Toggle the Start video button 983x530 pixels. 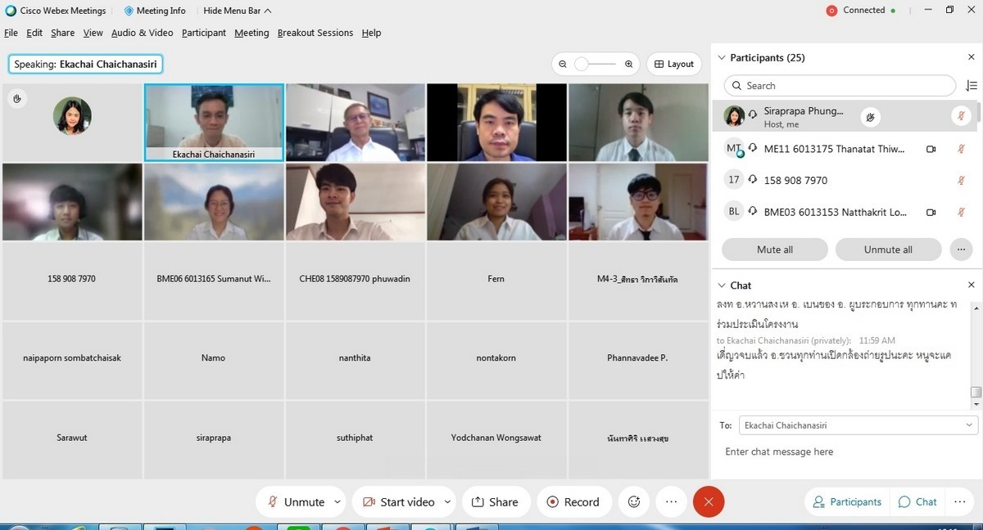(398, 501)
